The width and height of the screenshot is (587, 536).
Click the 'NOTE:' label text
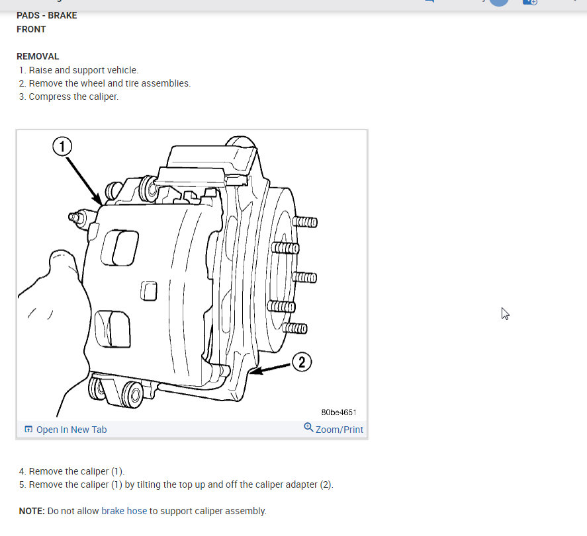point(32,511)
